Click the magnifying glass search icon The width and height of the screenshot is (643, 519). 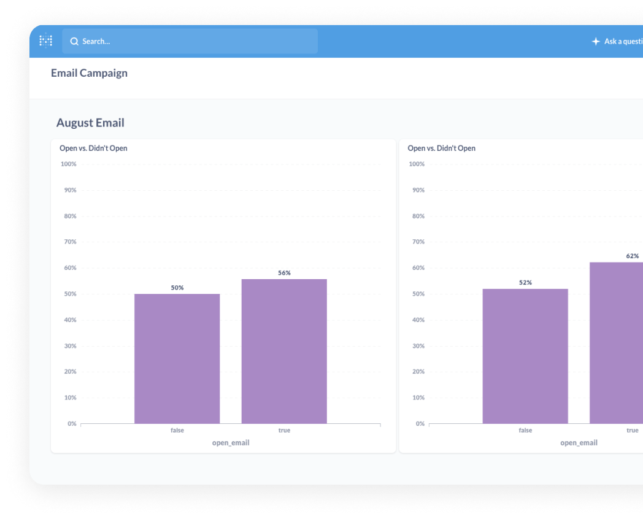(74, 41)
